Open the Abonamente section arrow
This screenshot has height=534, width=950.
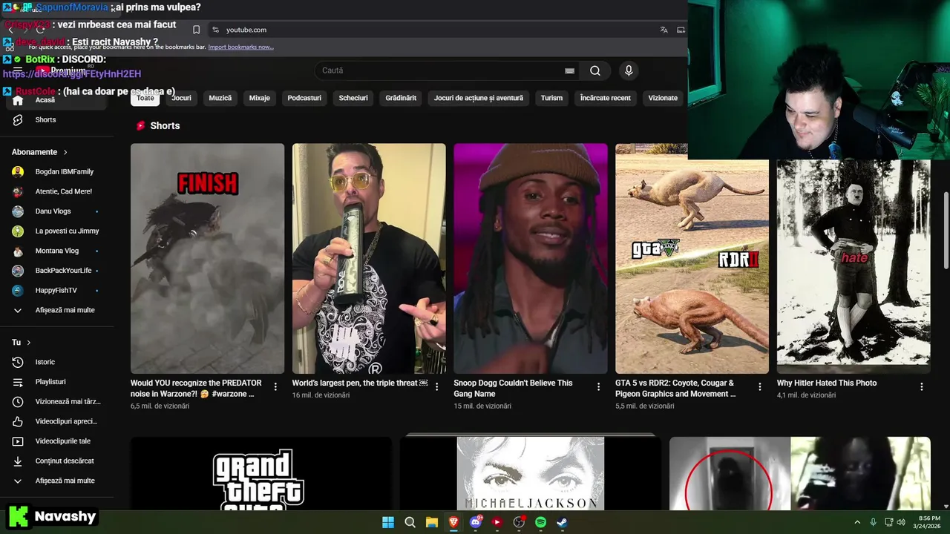coord(65,152)
